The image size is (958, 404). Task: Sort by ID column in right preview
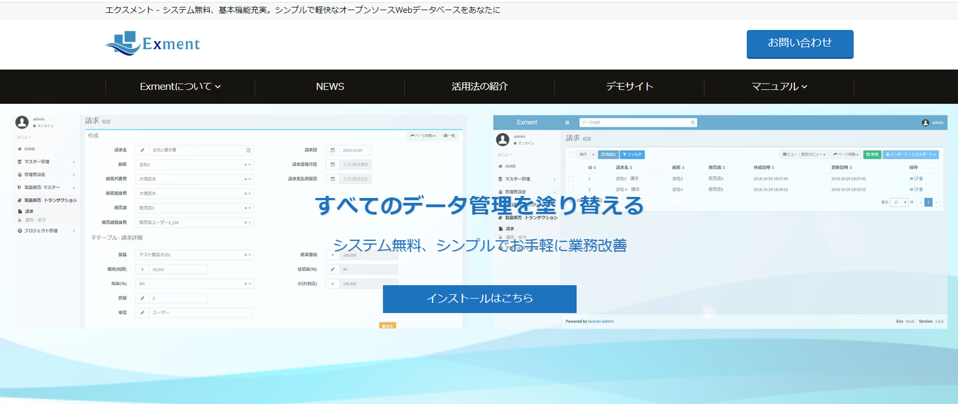coord(592,167)
